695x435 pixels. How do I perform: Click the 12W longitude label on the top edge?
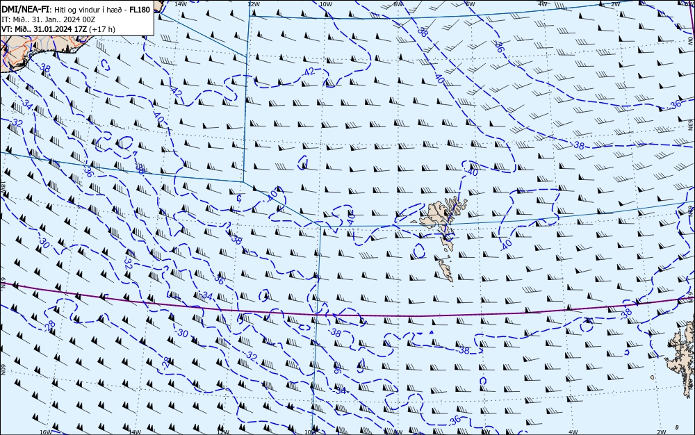coord(253,4)
